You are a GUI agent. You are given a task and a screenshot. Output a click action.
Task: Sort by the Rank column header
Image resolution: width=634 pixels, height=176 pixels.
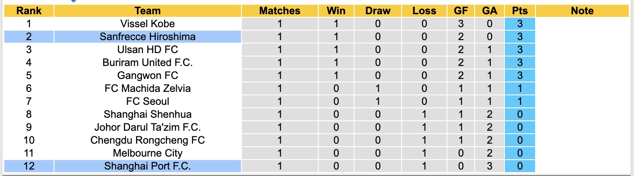pos(29,11)
